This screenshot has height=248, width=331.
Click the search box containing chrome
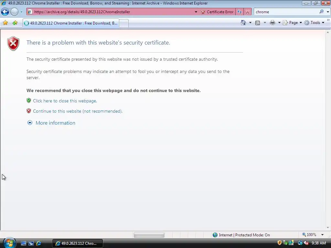coord(286,12)
